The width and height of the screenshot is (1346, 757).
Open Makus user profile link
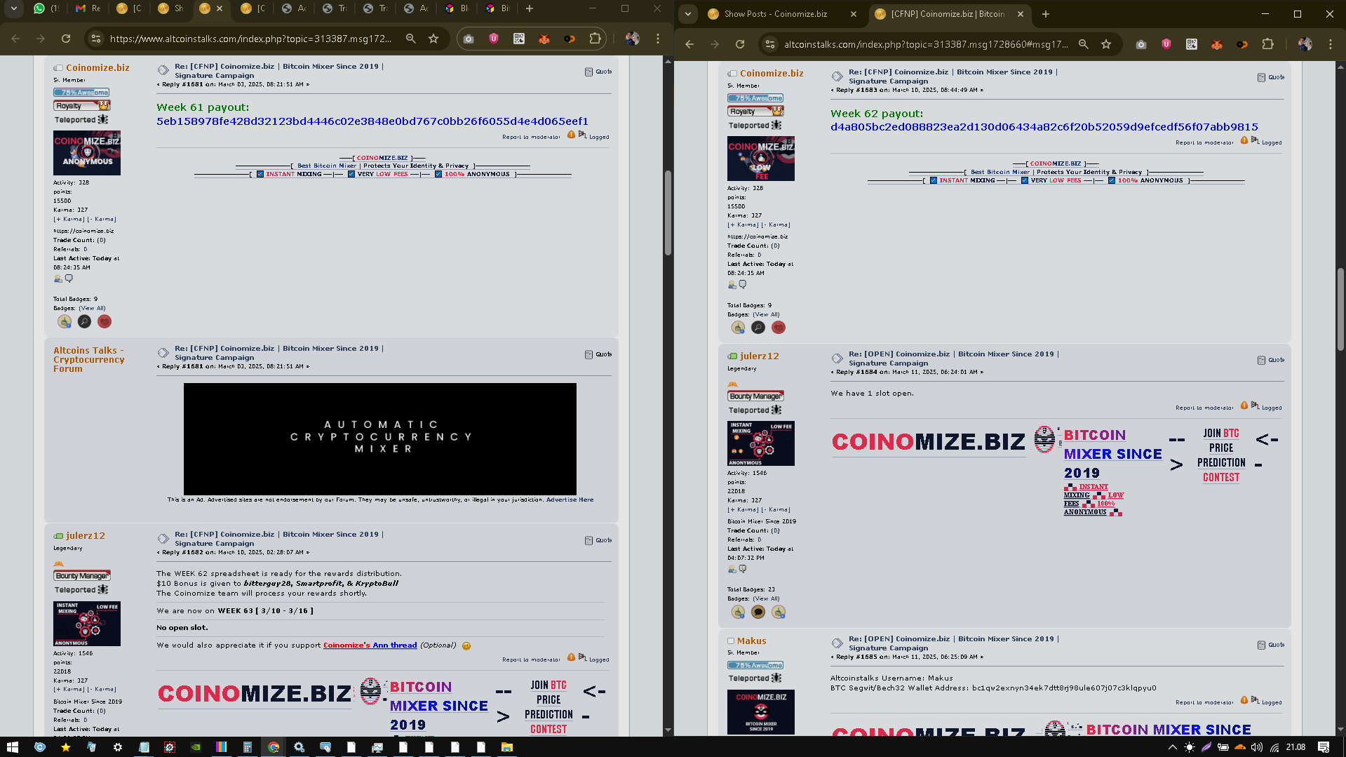click(x=751, y=641)
